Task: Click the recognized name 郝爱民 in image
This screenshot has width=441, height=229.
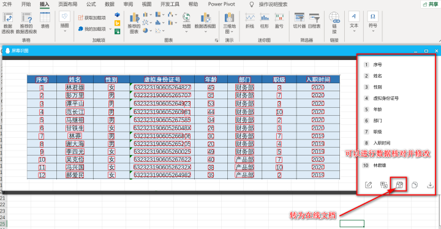Action: 75,175
